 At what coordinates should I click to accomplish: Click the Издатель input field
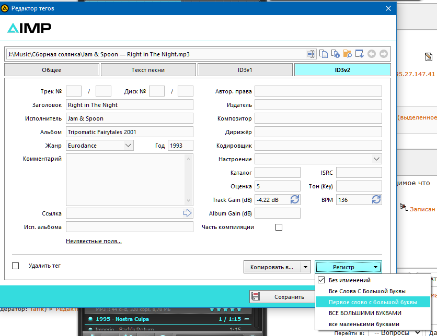pyautogui.click(x=318, y=105)
